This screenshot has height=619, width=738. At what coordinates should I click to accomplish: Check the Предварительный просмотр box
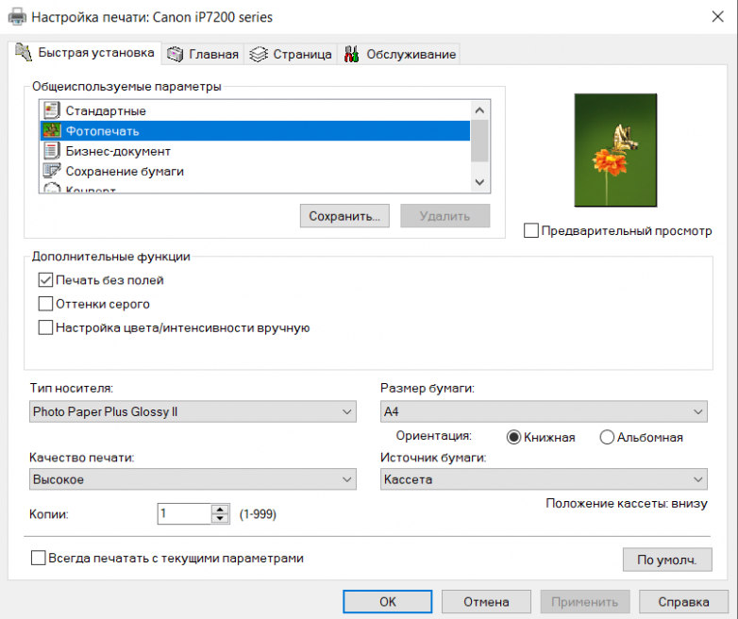(x=531, y=230)
